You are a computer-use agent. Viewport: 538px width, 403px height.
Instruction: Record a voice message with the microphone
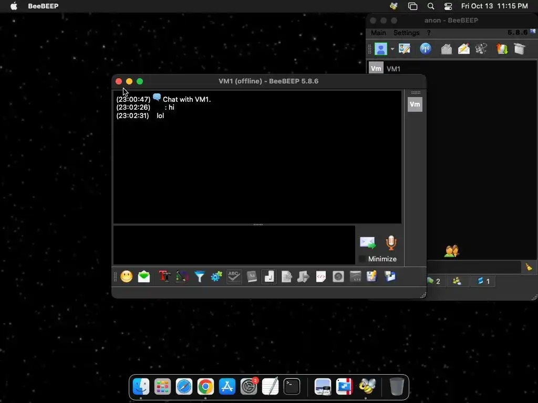click(391, 242)
